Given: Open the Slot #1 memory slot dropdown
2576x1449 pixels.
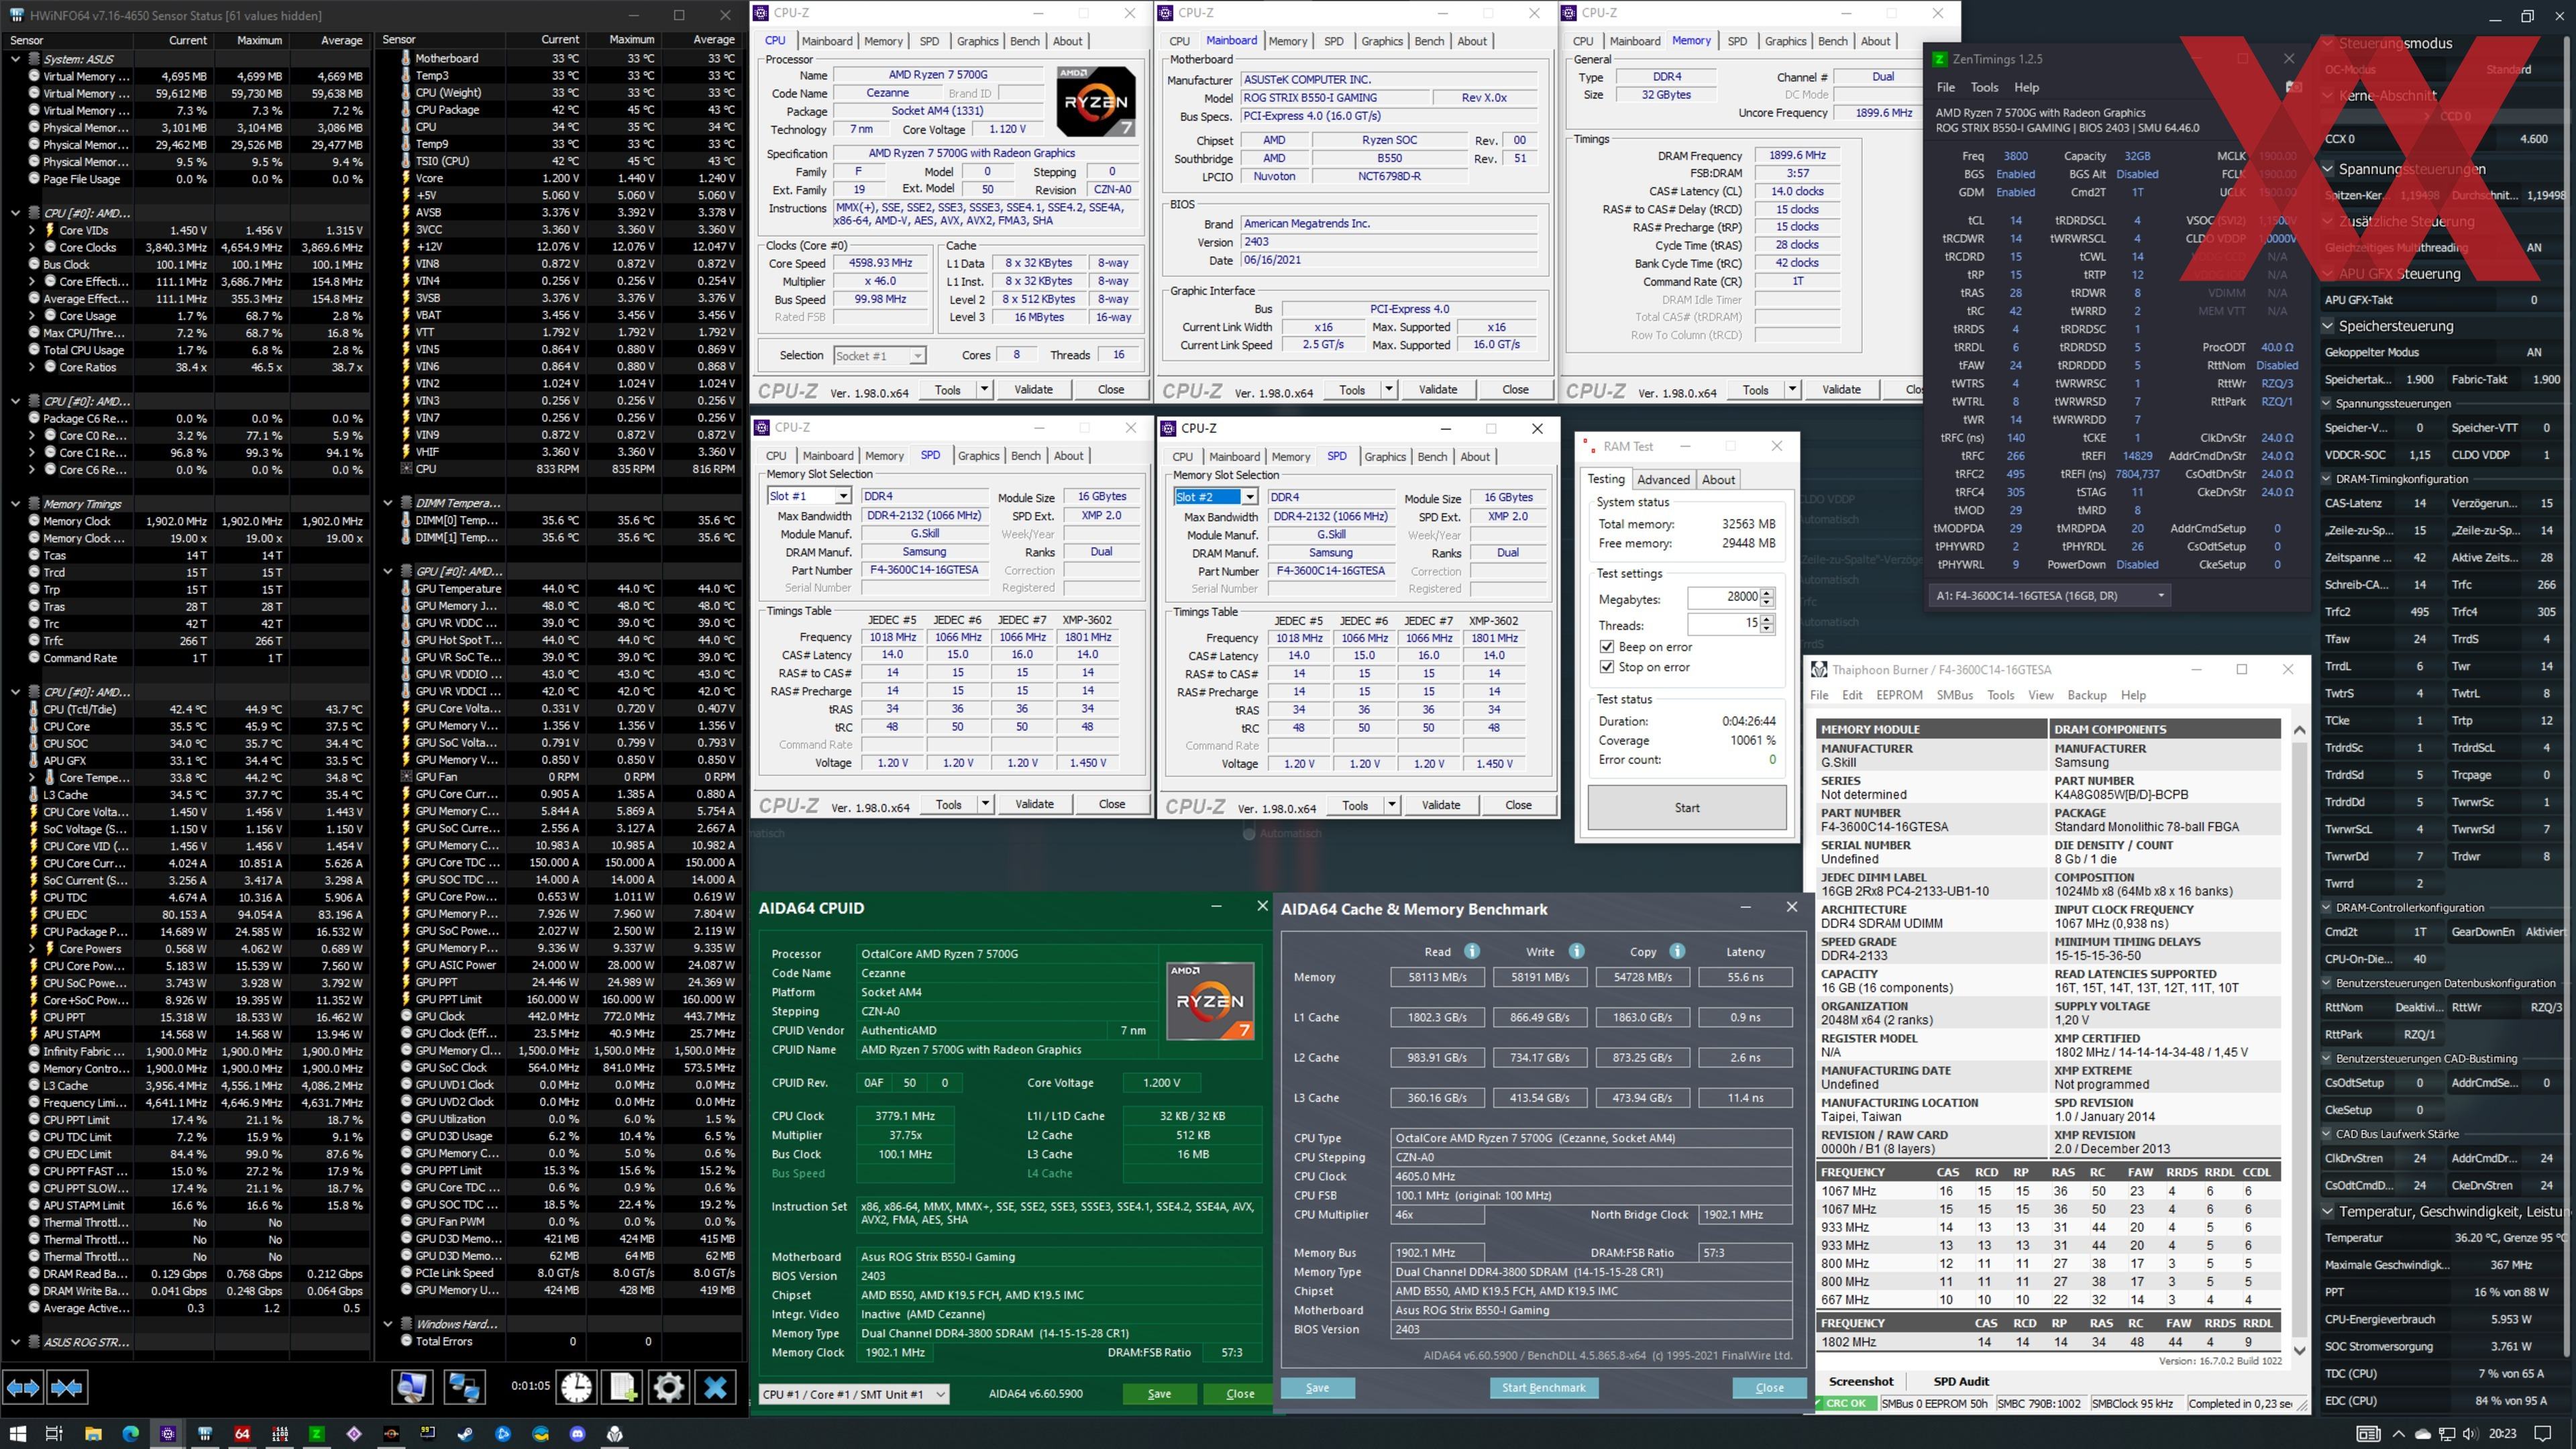Looking at the screenshot, I should [843, 496].
